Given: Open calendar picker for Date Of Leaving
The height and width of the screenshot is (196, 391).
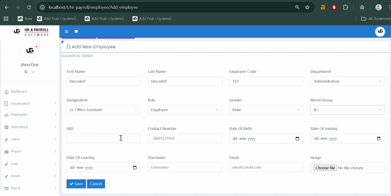Looking at the screenshot, I should point(135,168).
